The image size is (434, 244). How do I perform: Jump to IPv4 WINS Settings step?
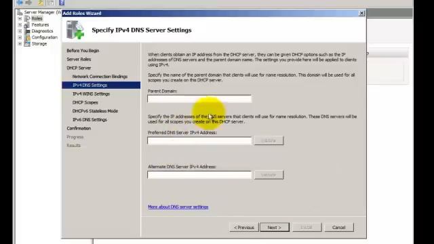coord(91,94)
